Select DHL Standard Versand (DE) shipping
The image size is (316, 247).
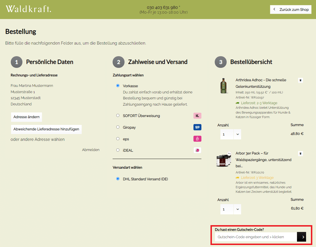(118, 179)
